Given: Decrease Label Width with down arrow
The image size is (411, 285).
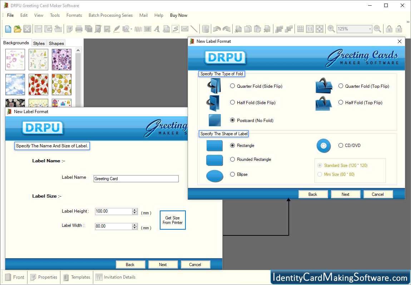Looking at the screenshot, I should click(x=135, y=228).
